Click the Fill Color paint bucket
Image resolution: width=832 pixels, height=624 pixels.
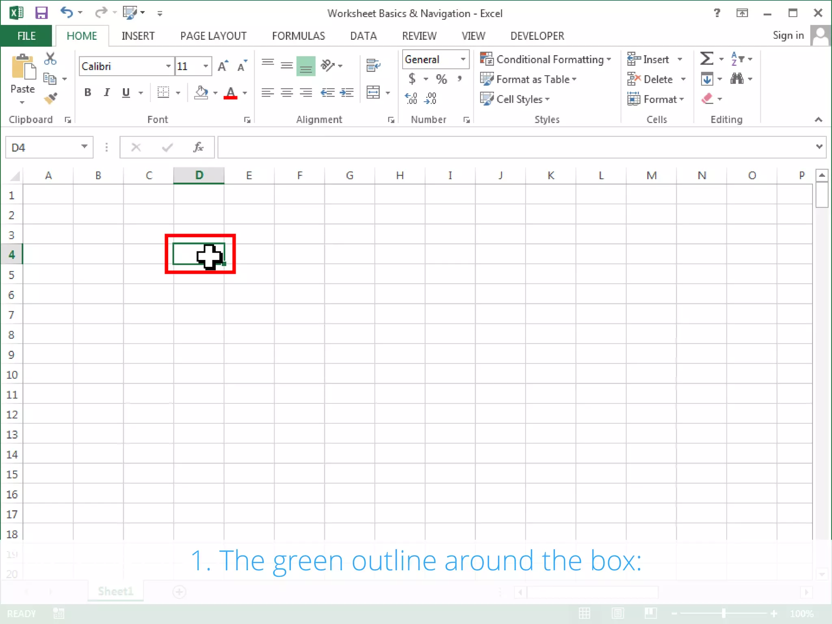click(x=201, y=93)
